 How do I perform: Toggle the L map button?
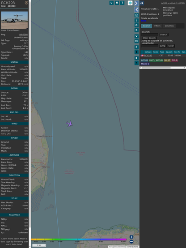coord(136,21)
